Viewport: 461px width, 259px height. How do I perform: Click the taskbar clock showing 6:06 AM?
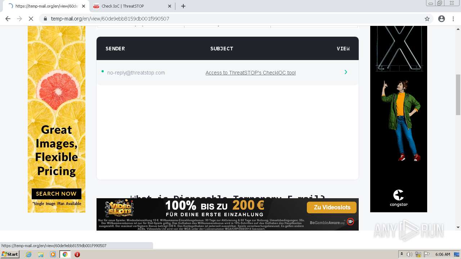pos(443,254)
